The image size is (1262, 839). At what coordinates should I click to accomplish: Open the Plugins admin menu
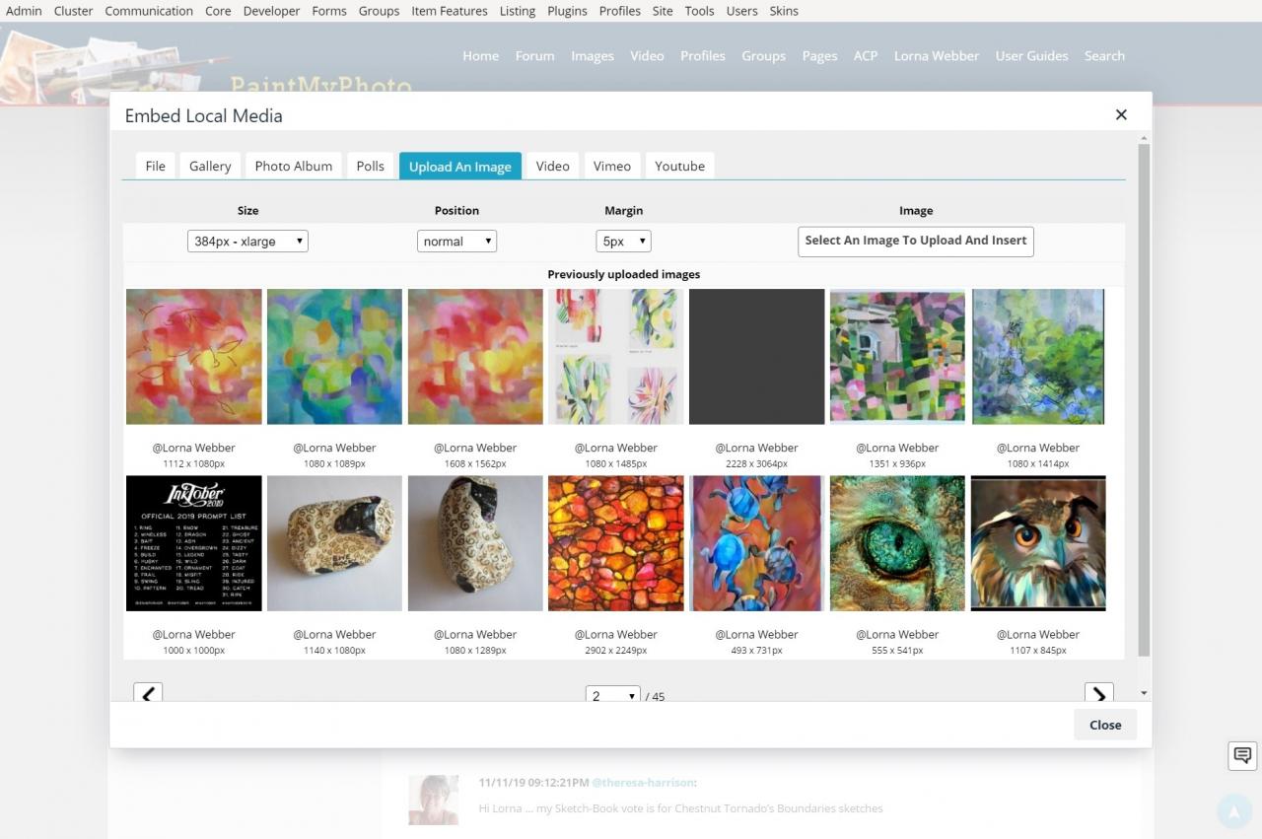pos(567,11)
